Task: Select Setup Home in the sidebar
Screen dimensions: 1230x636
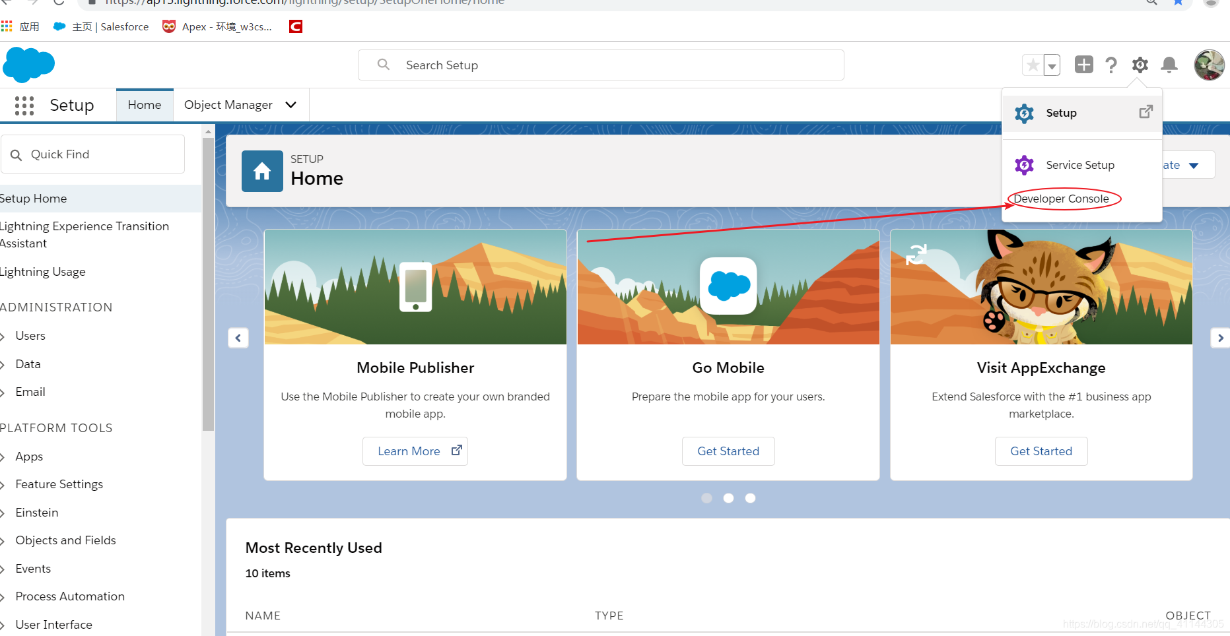Action: tap(100, 199)
